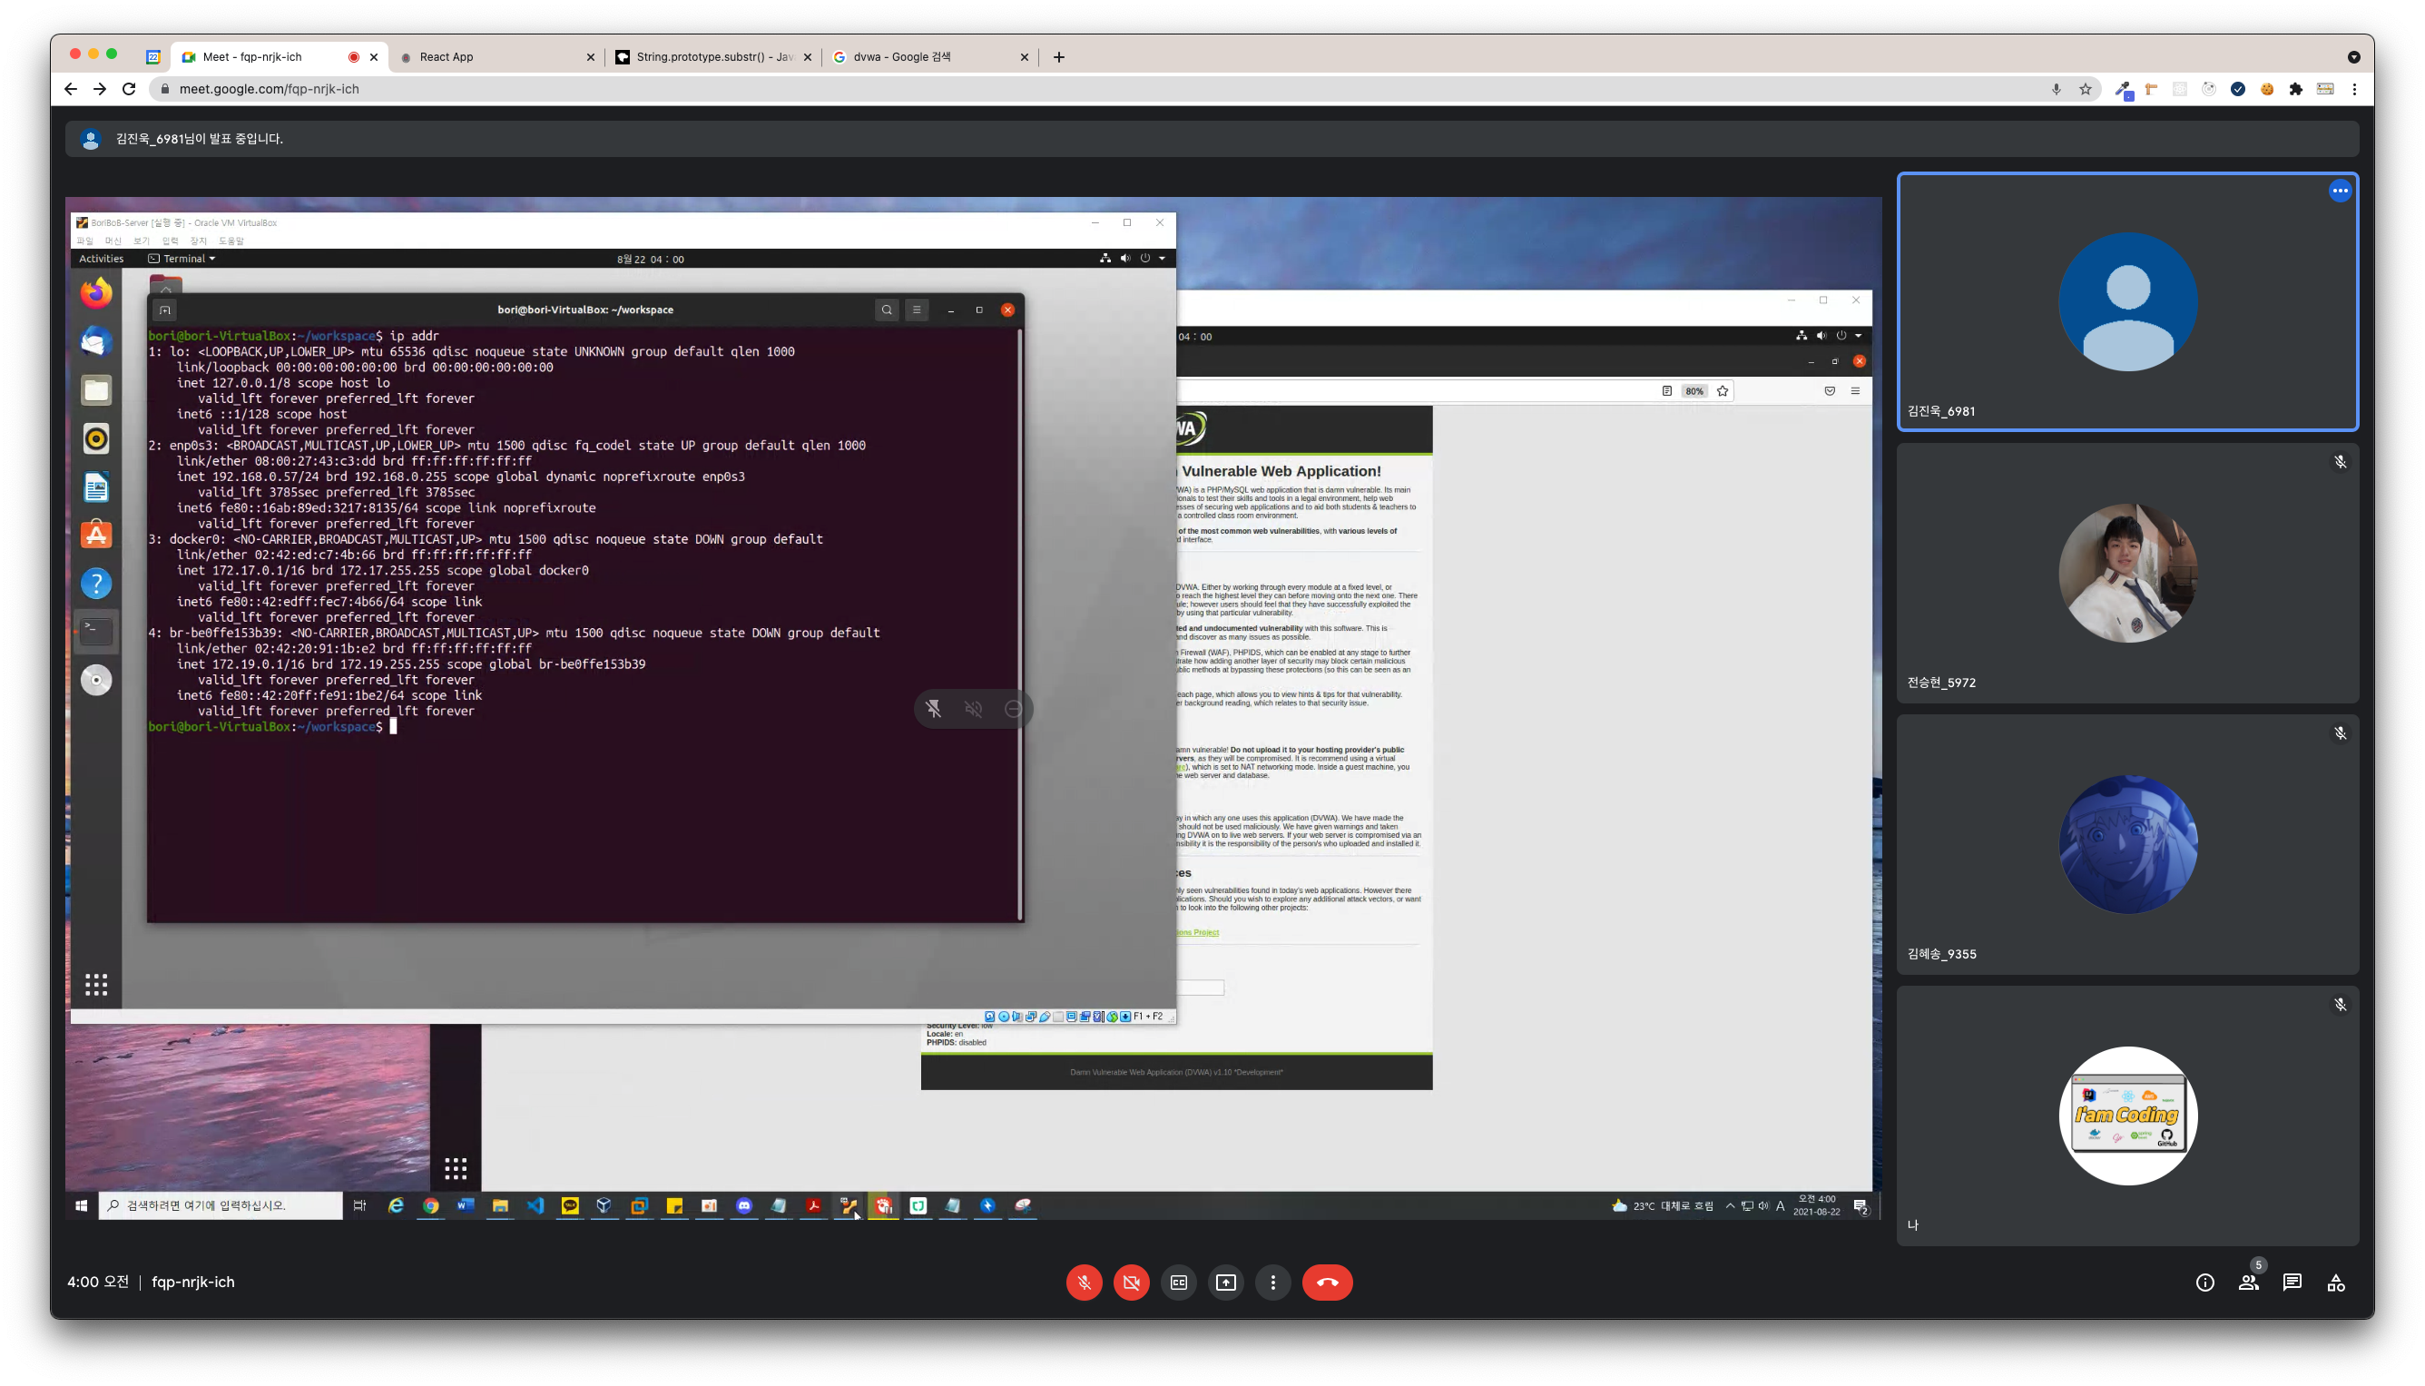Open a new browser tab
The height and width of the screenshot is (1386, 2425).
(x=1058, y=57)
